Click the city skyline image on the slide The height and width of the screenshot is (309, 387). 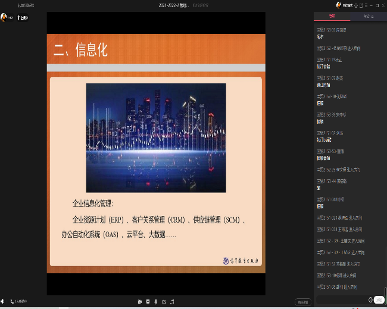point(156,138)
